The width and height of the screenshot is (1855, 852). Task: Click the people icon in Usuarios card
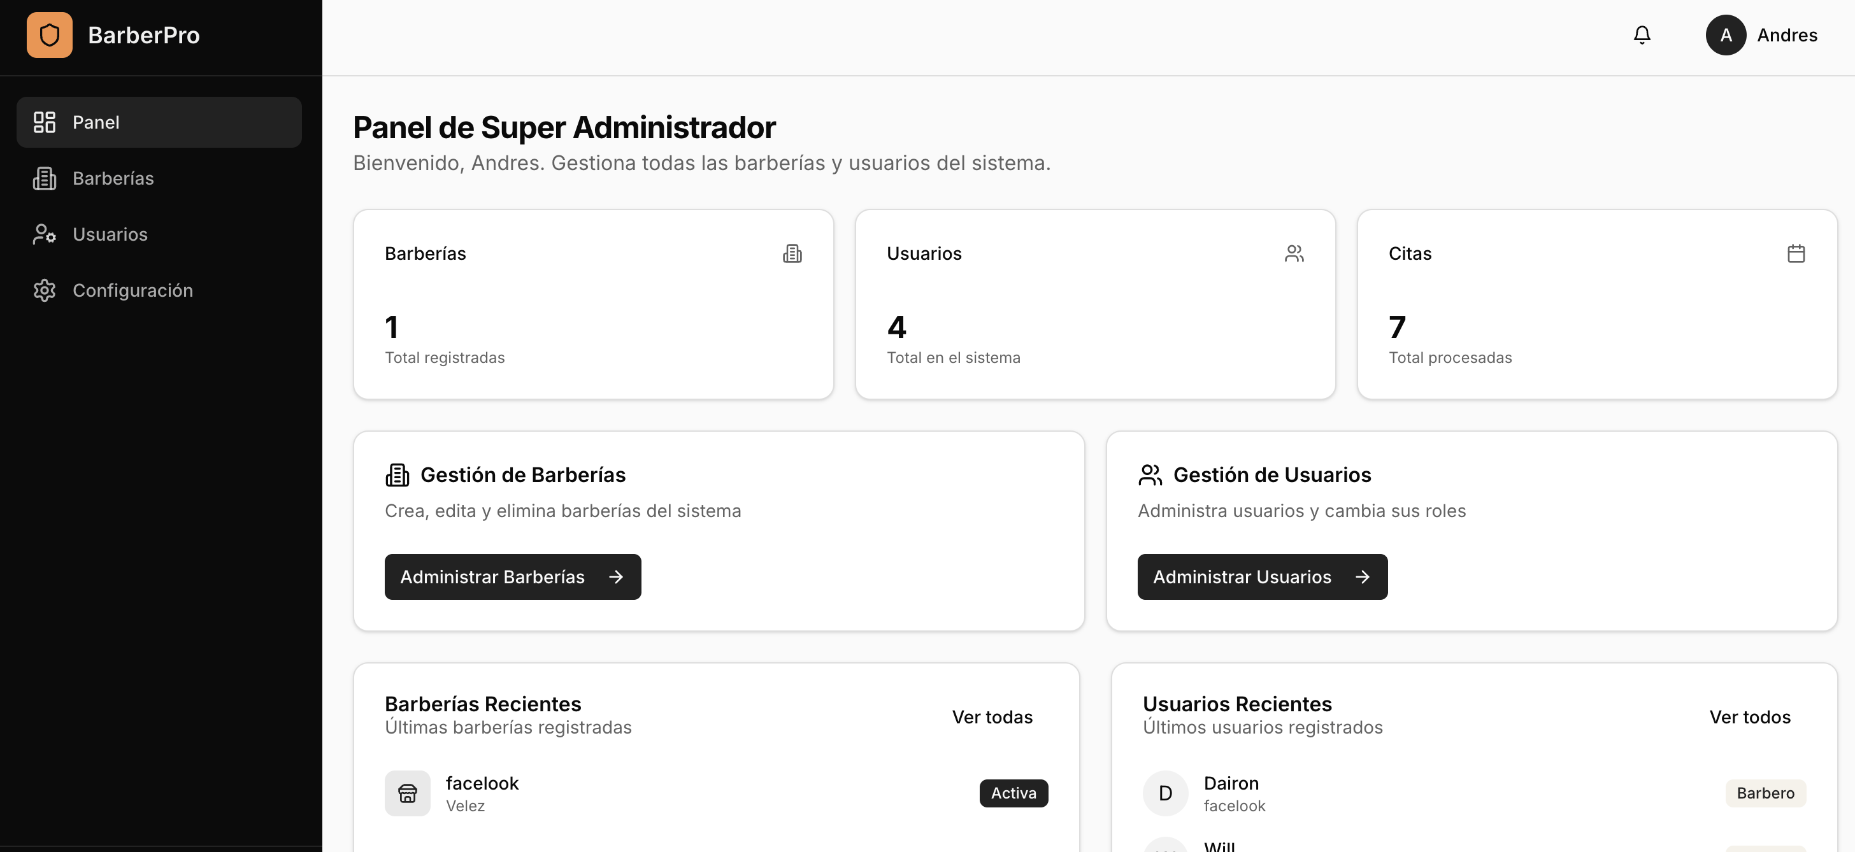pos(1294,253)
